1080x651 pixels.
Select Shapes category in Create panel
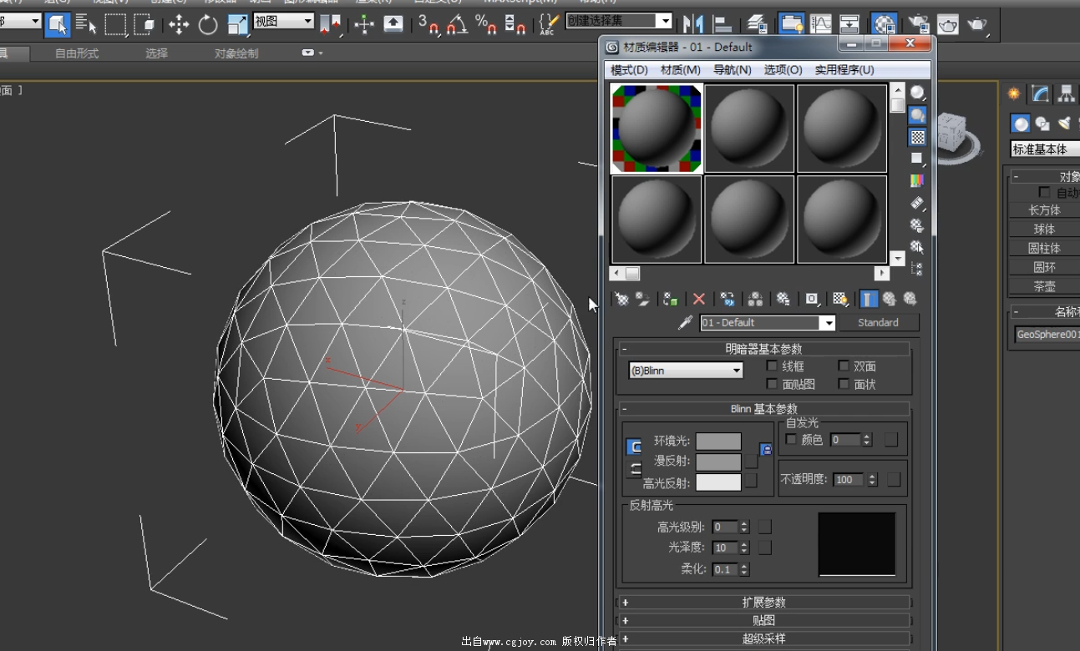click(1042, 124)
